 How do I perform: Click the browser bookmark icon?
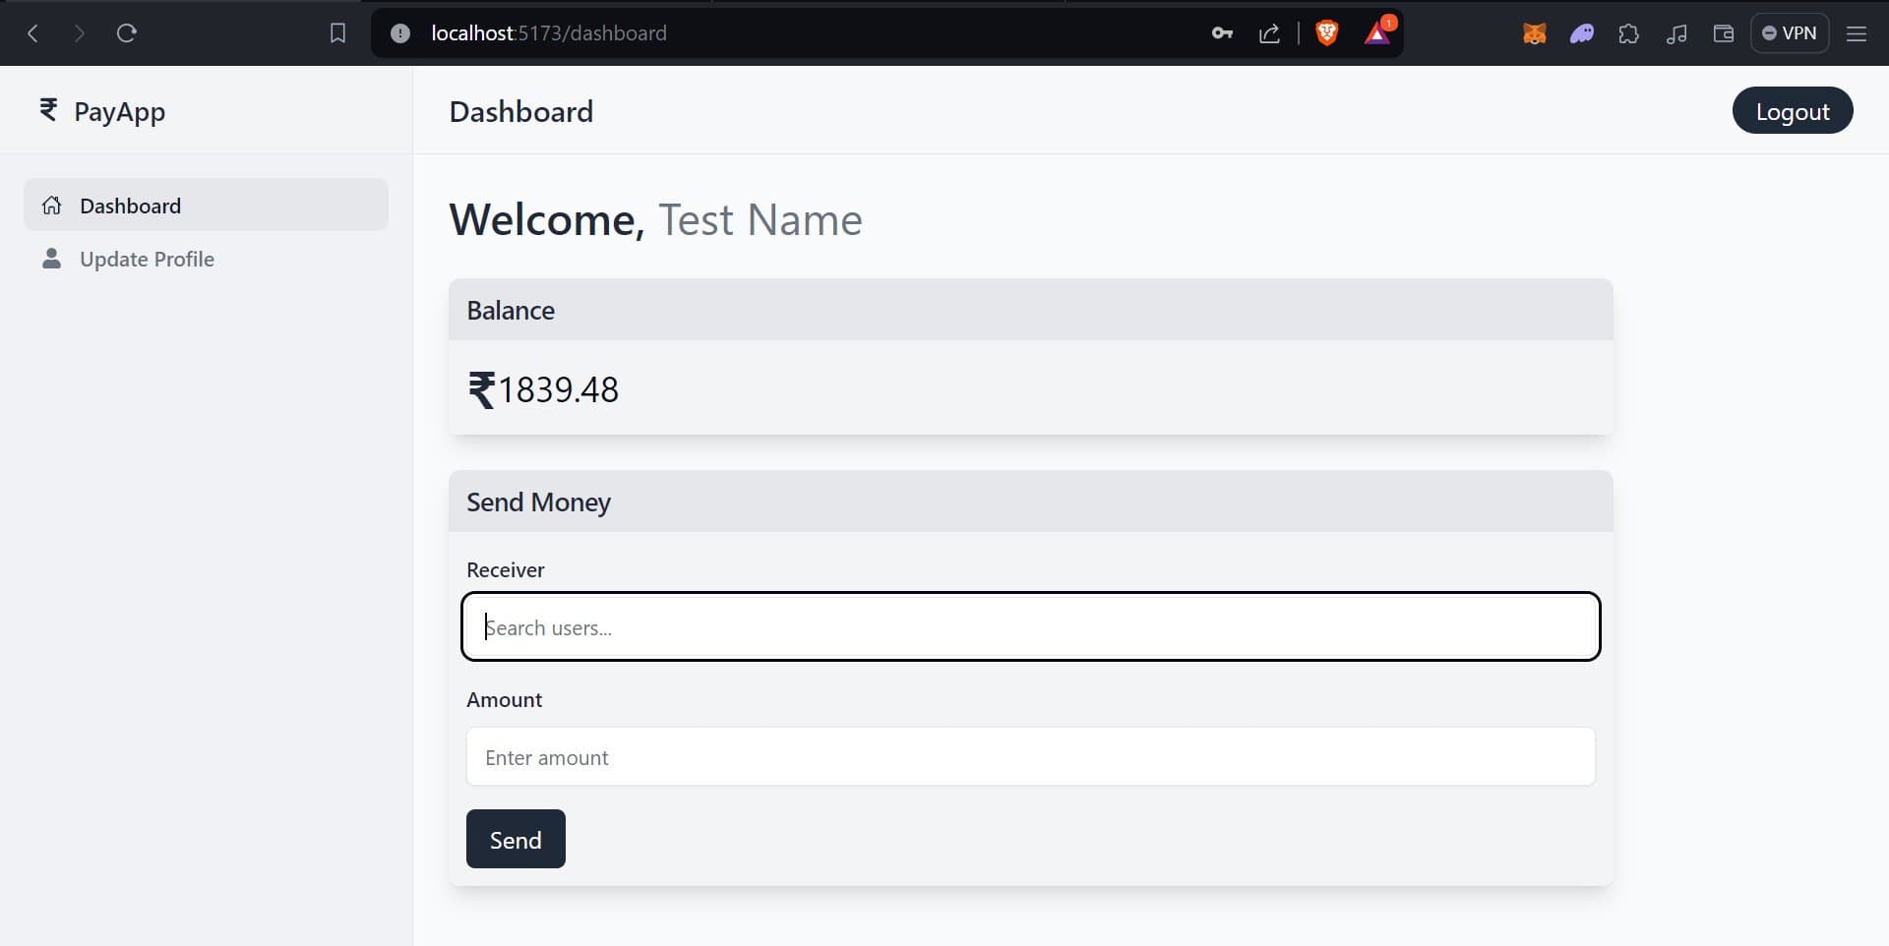[x=337, y=33]
